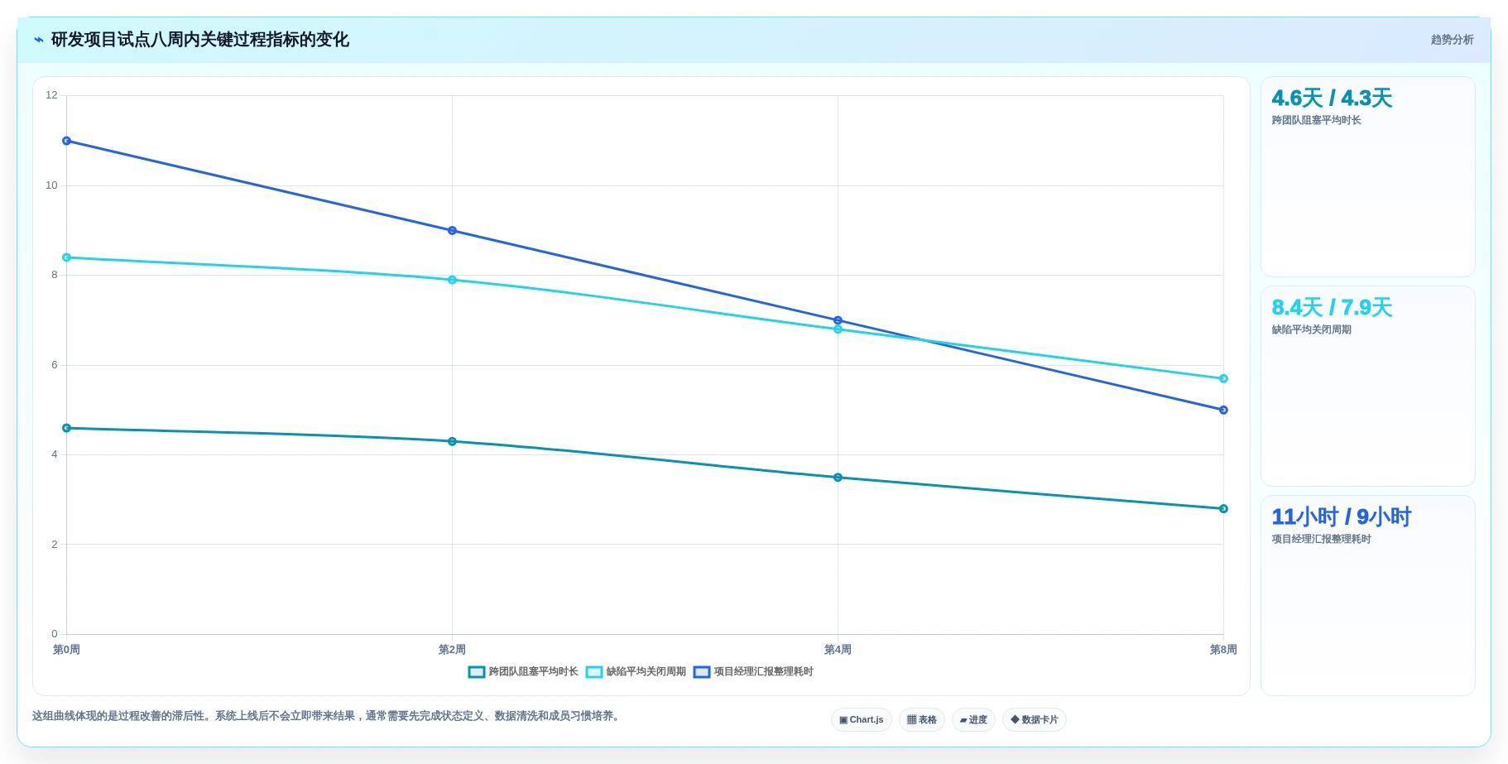Select the 表格 tag chip
The image size is (1508, 764).
[922, 720]
